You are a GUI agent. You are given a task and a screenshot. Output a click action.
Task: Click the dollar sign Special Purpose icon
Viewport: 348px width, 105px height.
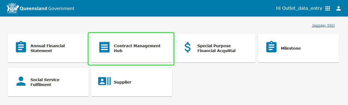point(188,47)
